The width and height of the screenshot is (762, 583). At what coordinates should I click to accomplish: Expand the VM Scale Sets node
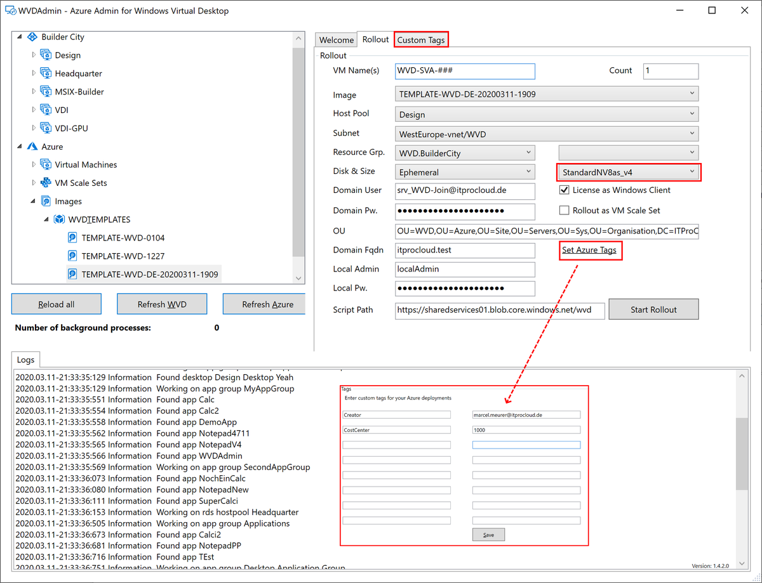[34, 183]
